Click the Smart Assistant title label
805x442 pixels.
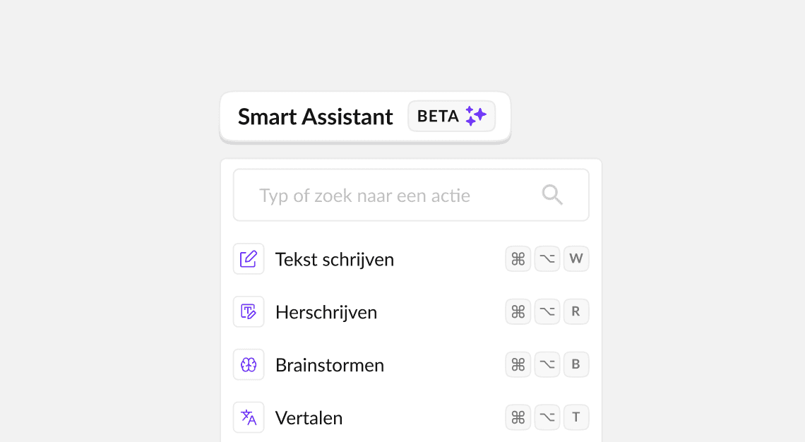tap(315, 117)
